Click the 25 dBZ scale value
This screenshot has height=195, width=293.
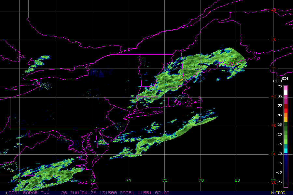coord(280,135)
